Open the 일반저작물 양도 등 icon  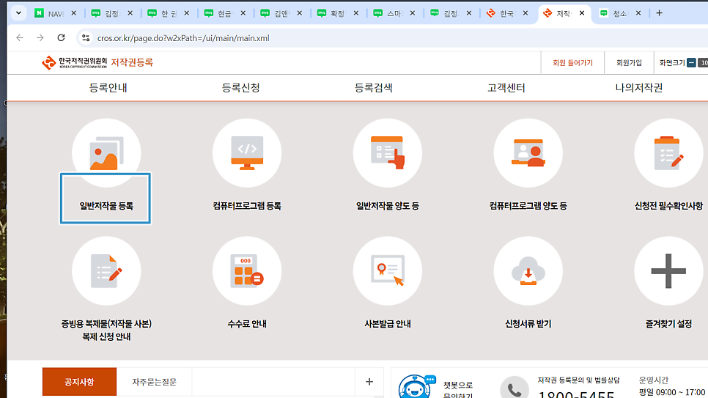[x=388, y=153]
